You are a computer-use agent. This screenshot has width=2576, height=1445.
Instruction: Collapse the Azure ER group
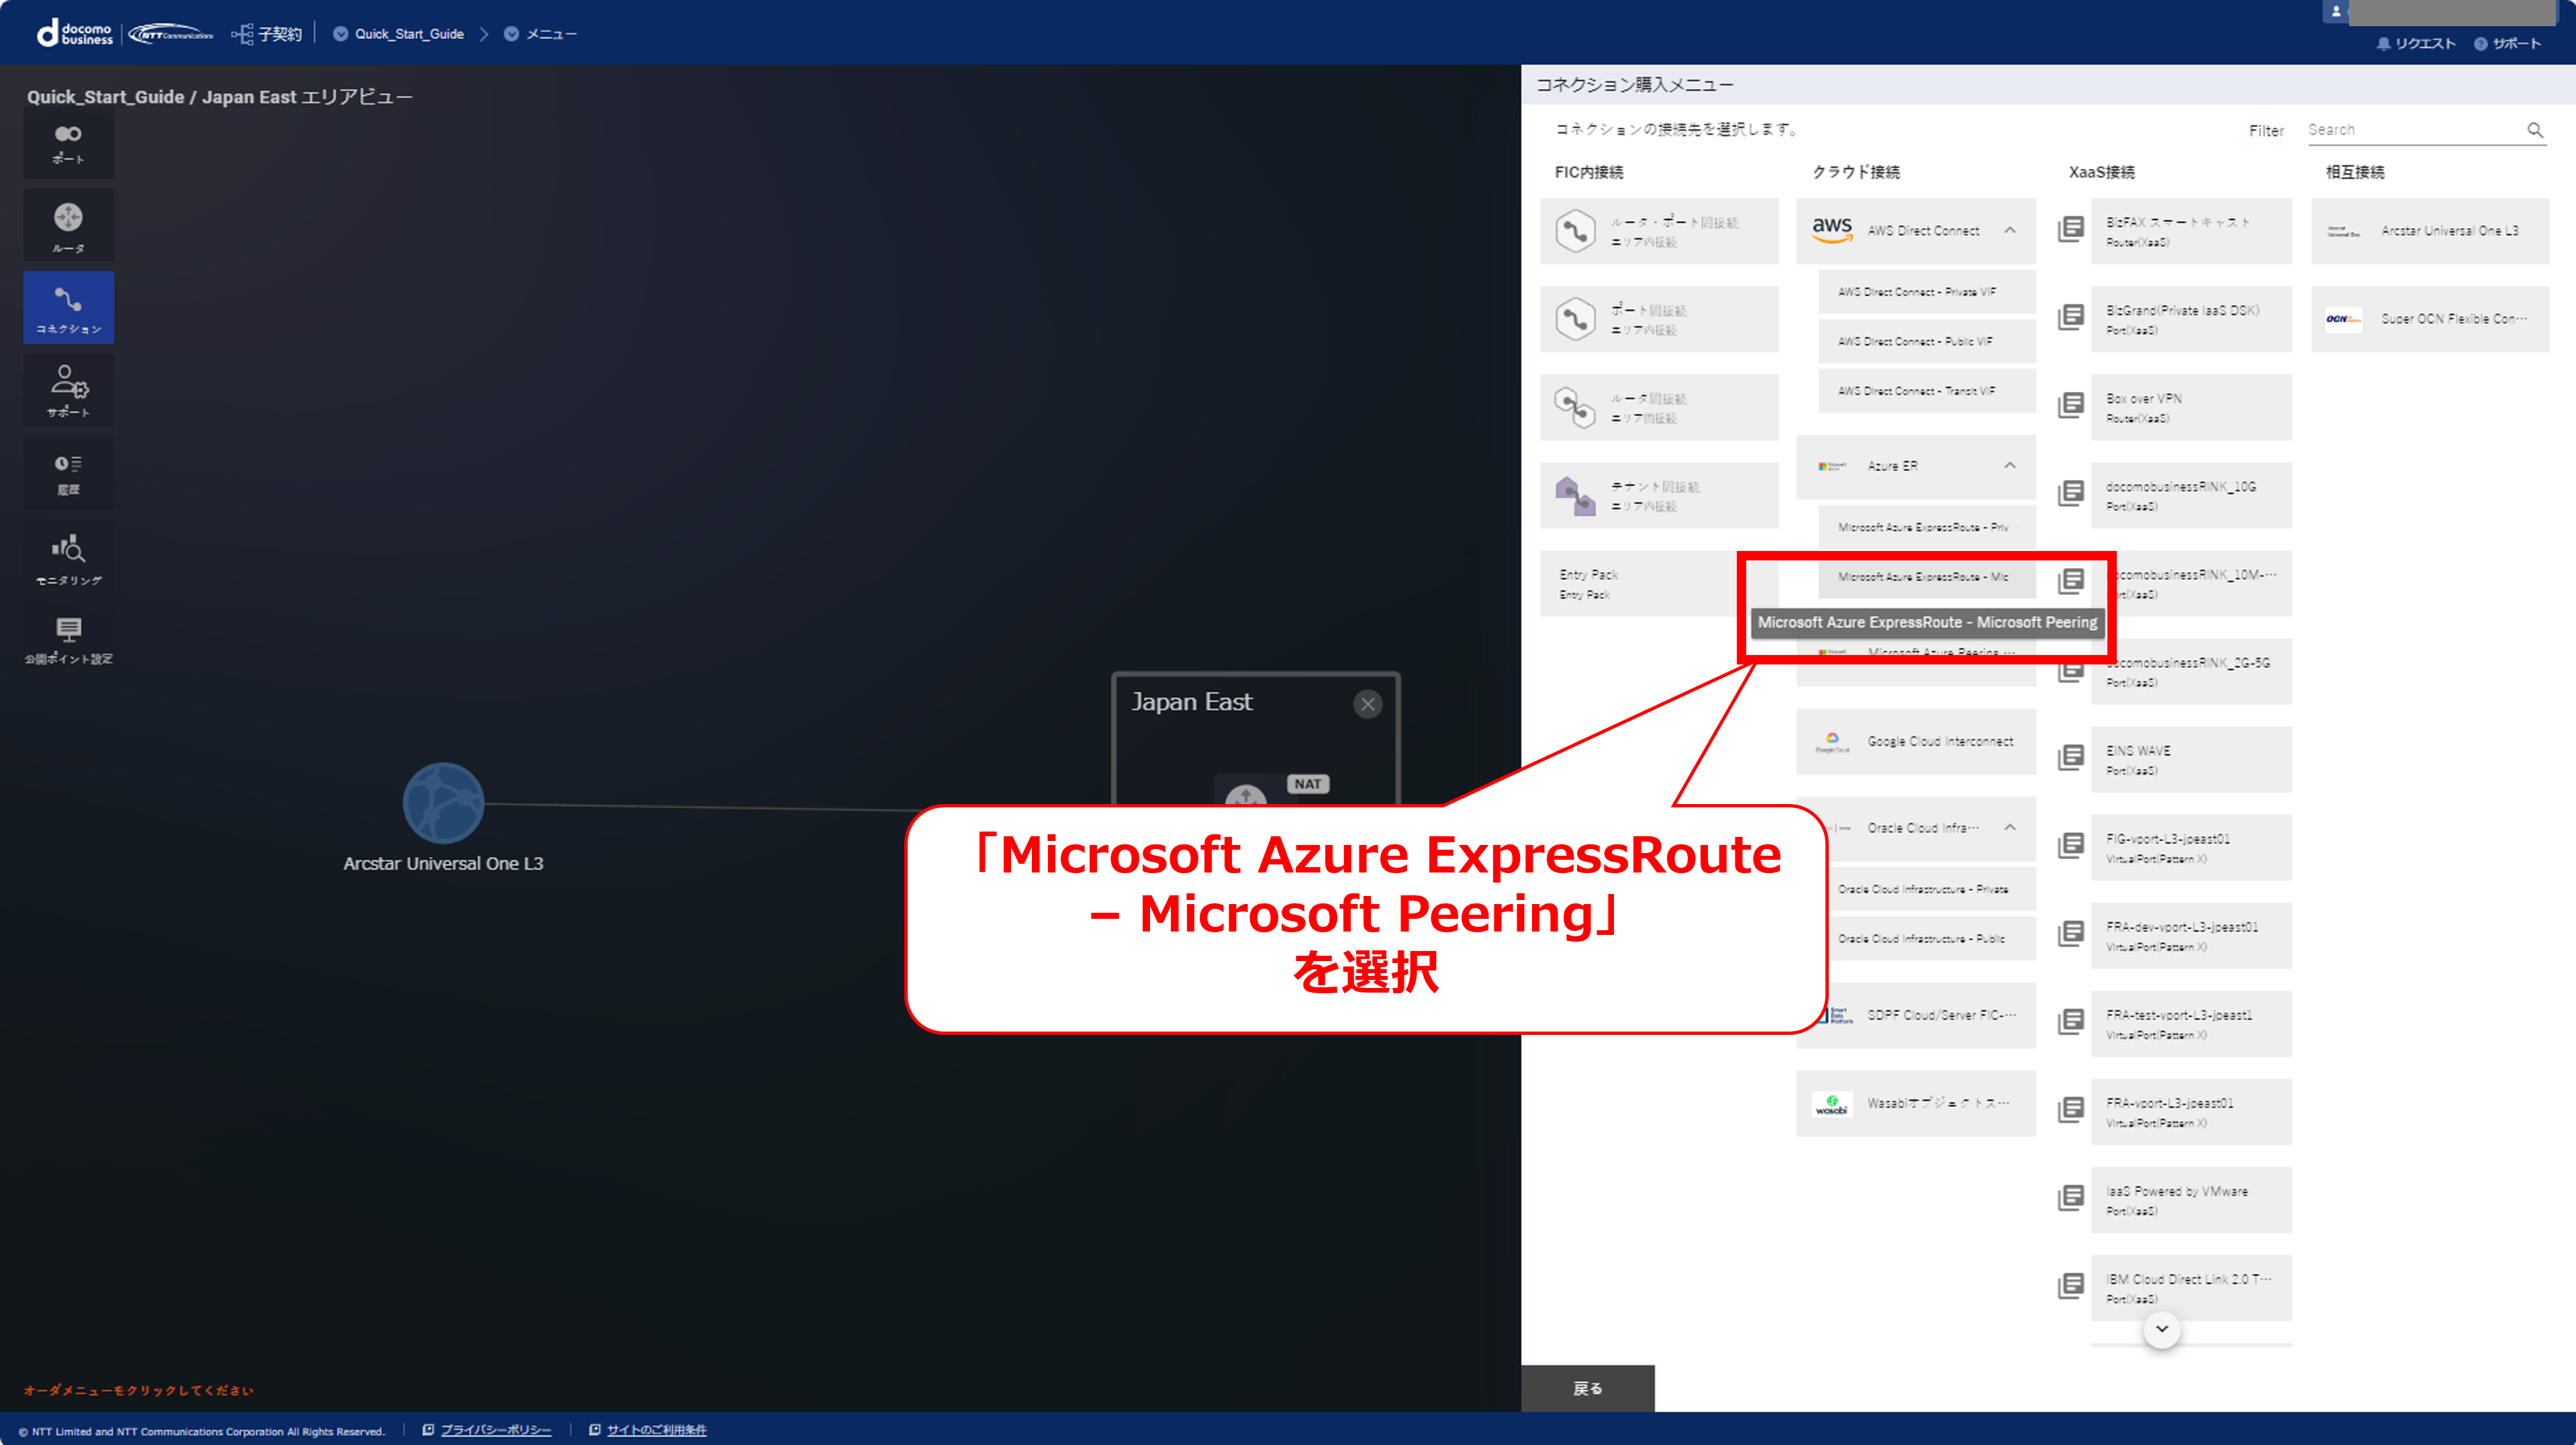[x=2010, y=466]
